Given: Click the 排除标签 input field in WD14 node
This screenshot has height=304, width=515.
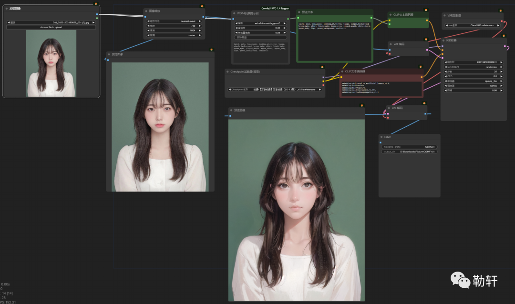Looking at the screenshot, I should (x=260, y=38).
